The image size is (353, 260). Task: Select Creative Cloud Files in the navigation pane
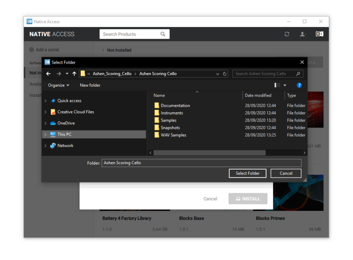75,112
